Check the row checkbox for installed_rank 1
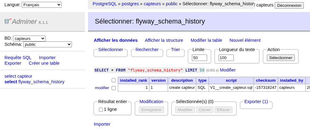The height and width of the screenshot is (130, 310). 113,88
